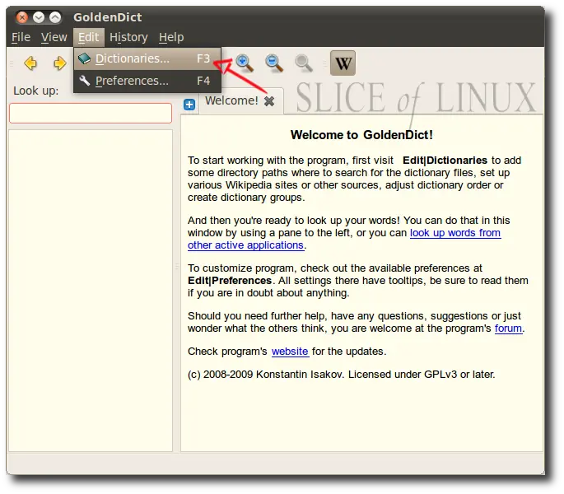Close the Edit menu

[88, 37]
